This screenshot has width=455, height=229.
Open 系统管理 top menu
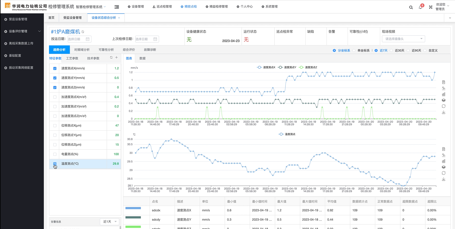(270, 7)
